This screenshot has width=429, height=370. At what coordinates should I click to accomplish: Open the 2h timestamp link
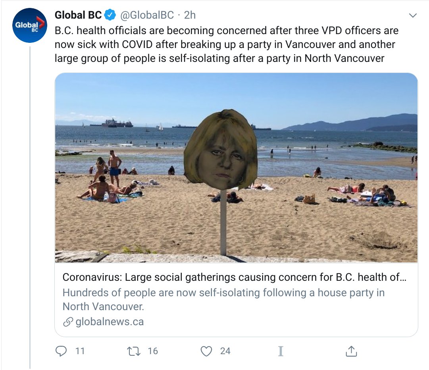click(190, 15)
